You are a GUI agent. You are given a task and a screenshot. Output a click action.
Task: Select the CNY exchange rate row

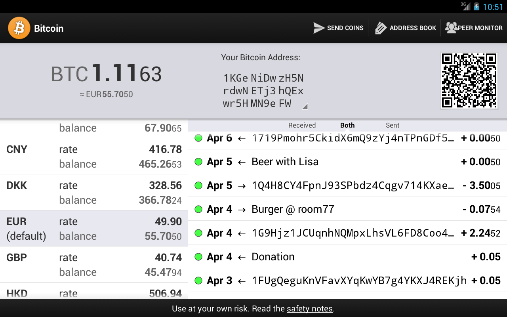click(x=94, y=157)
